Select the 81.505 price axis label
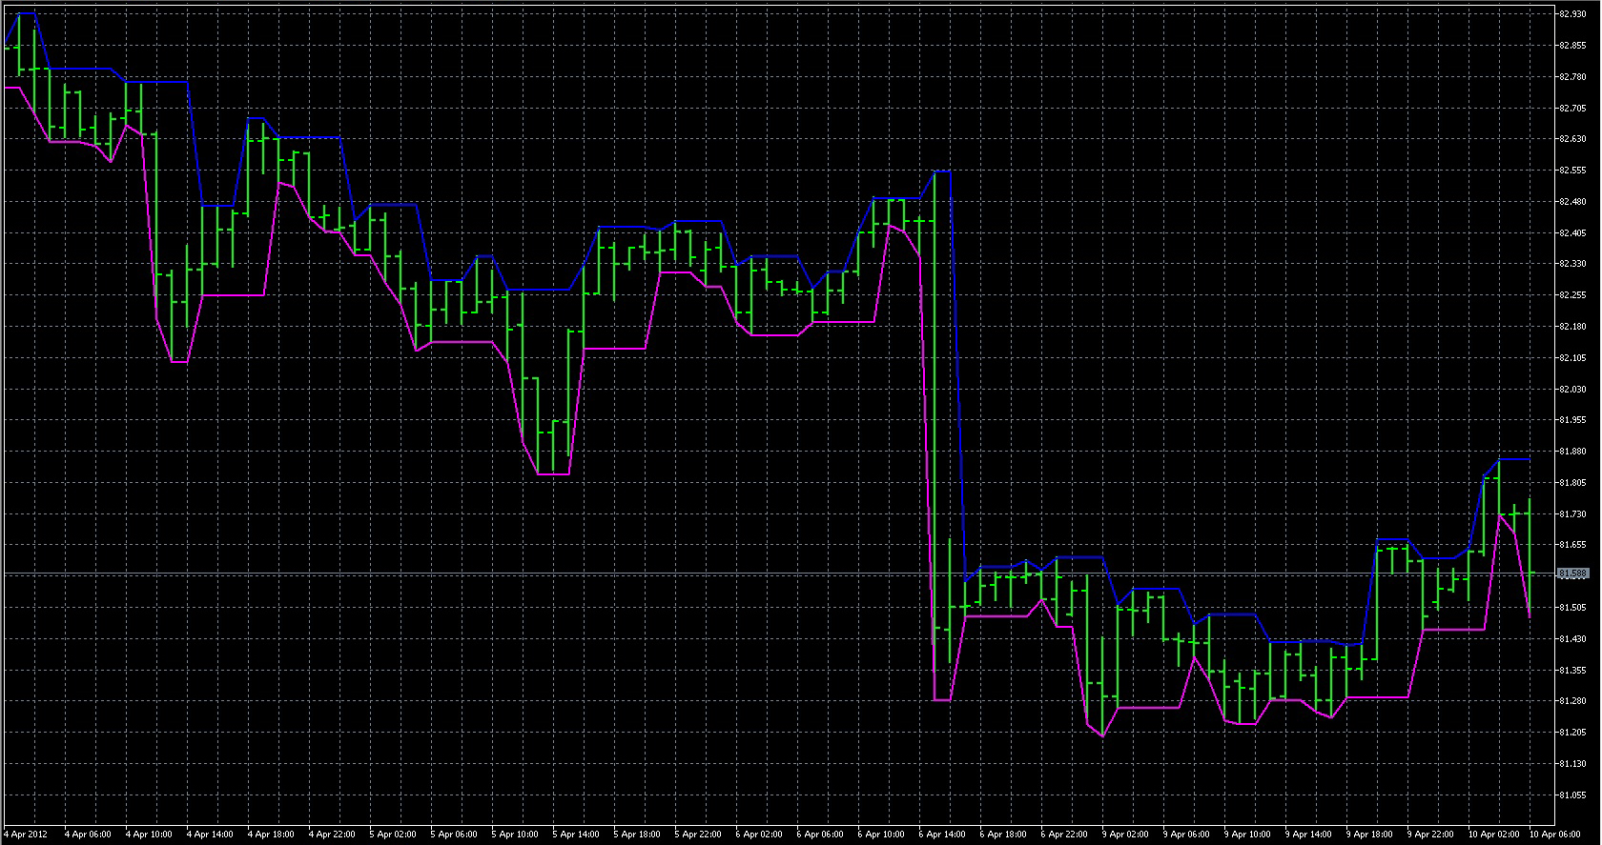 [1573, 608]
